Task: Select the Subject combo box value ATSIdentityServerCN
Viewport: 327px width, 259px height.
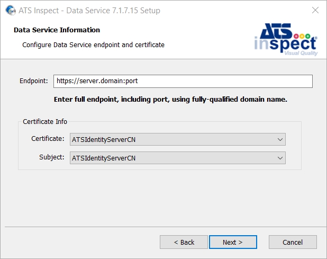Action: coord(177,158)
